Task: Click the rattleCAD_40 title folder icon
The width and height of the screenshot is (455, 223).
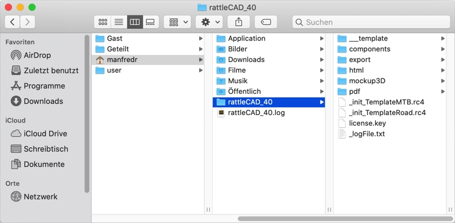Action: pyautogui.click(x=202, y=7)
